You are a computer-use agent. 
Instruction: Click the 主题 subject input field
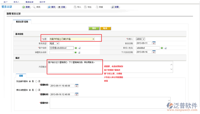pos(72,39)
